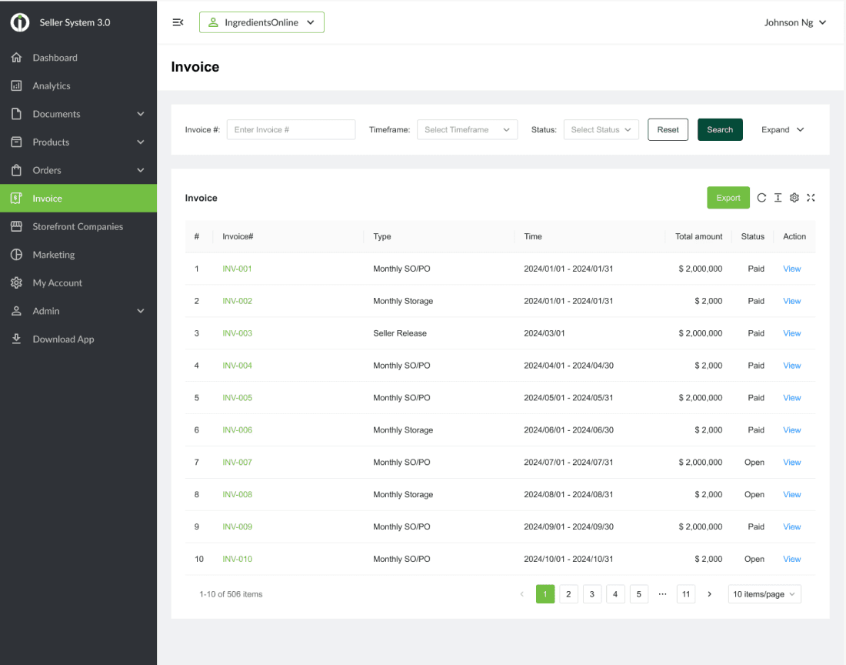The image size is (846, 665).
Task: Refresh the invoice table
Action: 761,198
